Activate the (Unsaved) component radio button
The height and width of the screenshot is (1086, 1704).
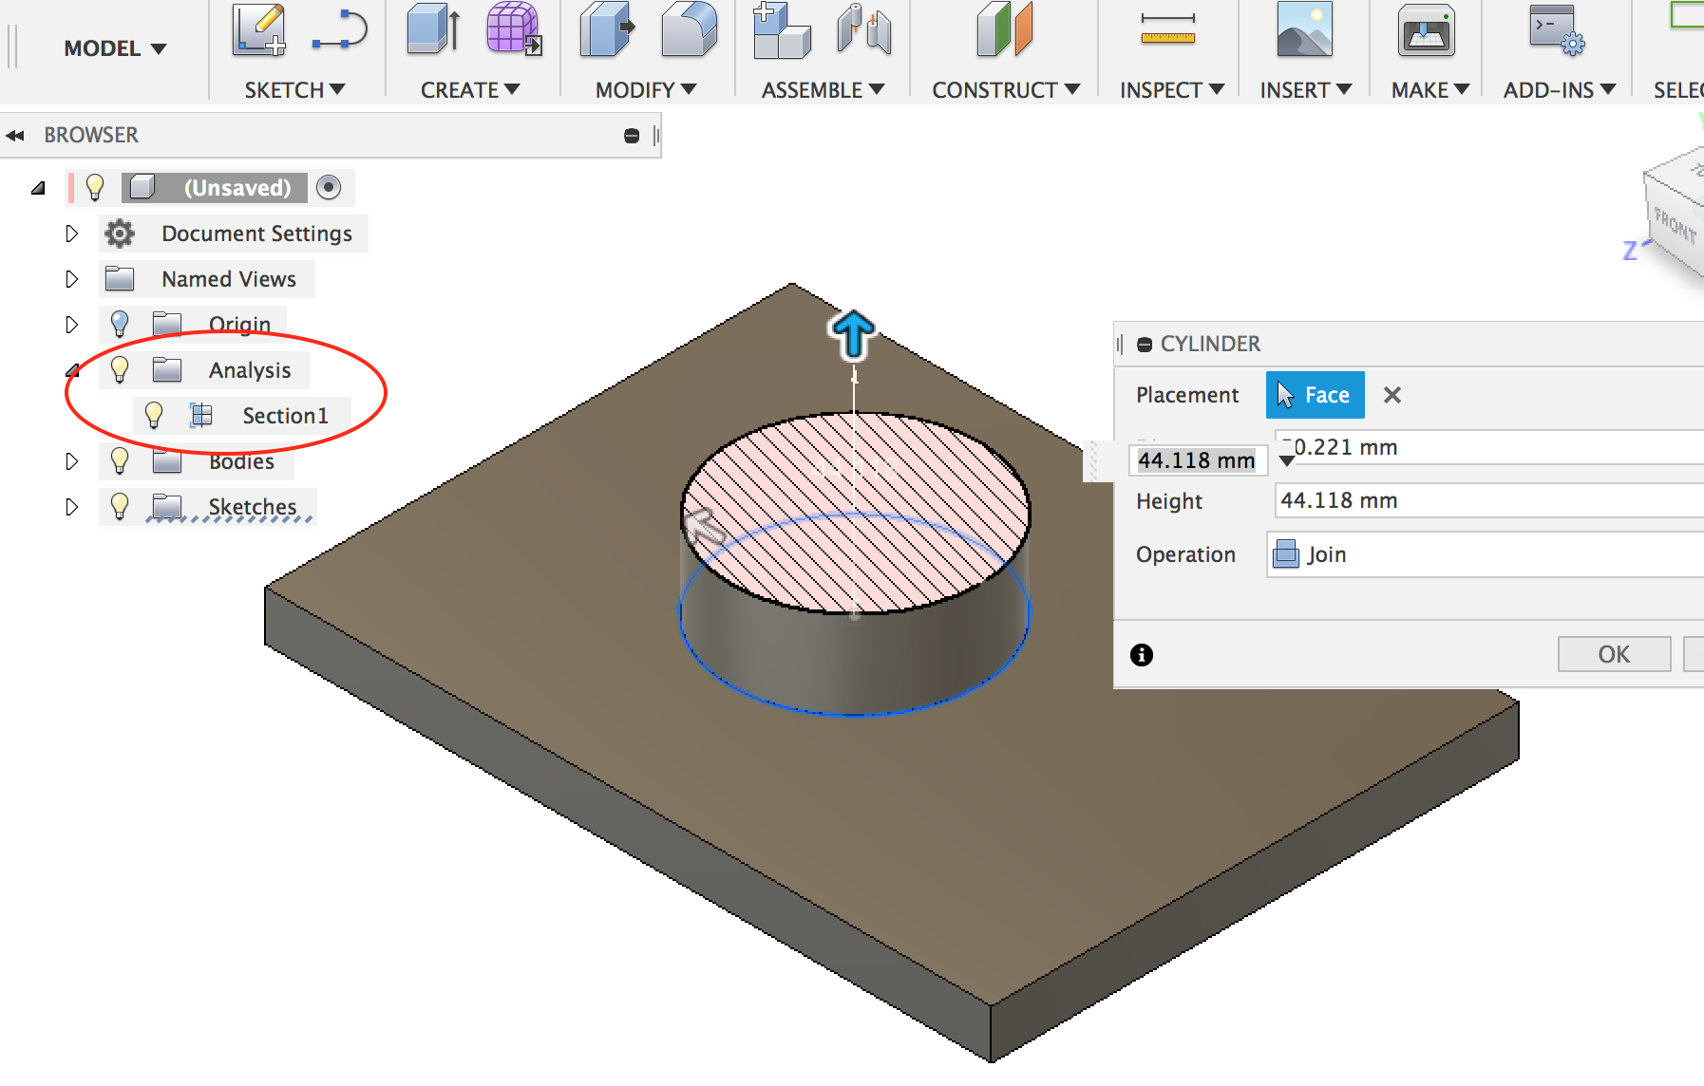[329, 187]
